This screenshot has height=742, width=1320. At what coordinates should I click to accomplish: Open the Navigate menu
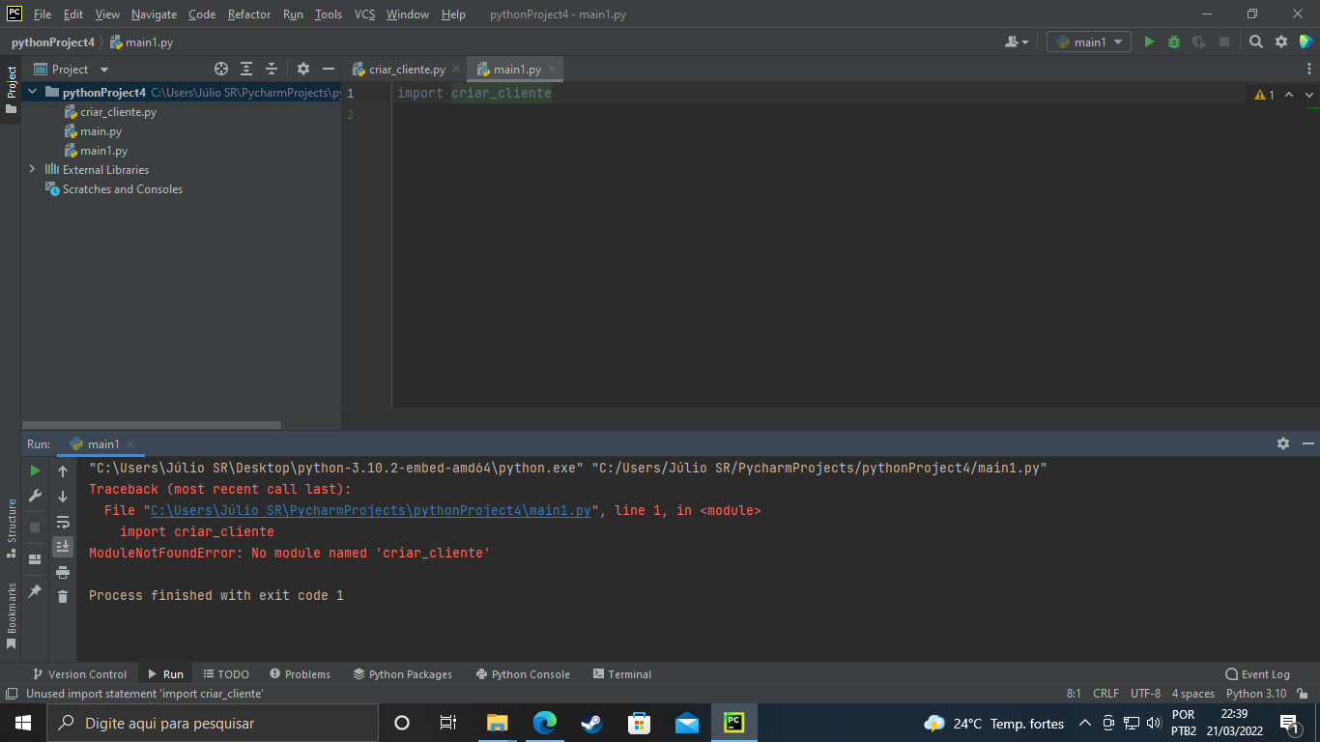point(154,14)
